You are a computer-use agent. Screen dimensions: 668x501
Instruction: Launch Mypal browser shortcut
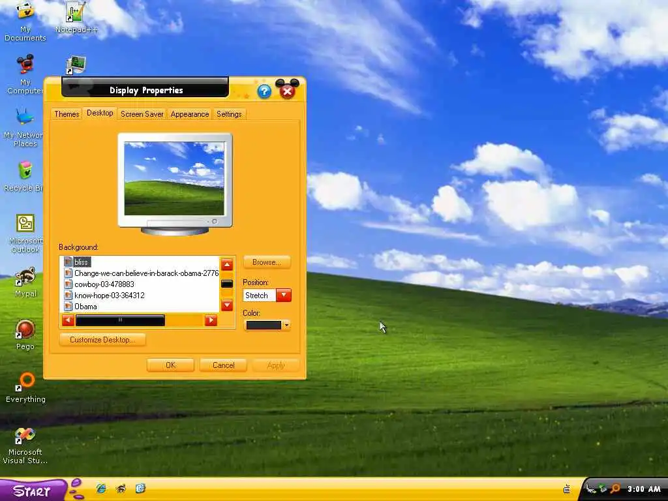[x=25, y=282]
